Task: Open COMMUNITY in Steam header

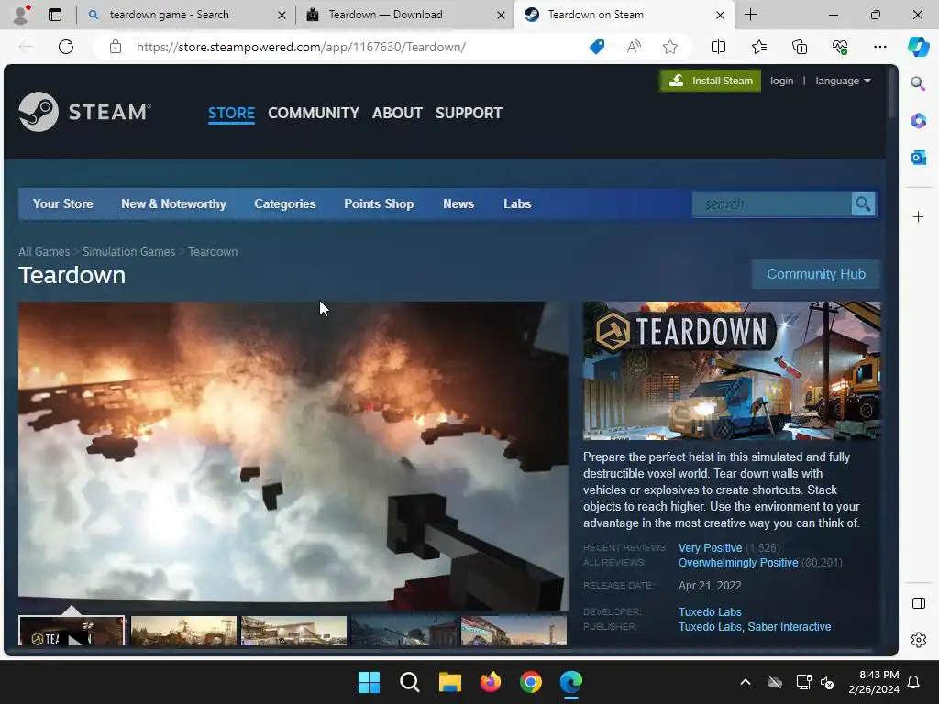Action: [314, 113]
